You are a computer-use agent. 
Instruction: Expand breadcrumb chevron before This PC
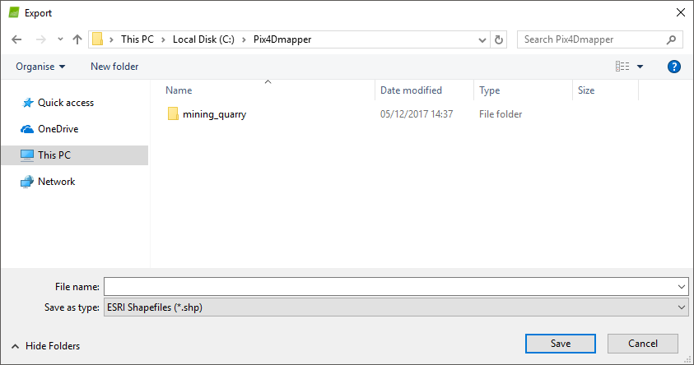[x=111, y=39]
